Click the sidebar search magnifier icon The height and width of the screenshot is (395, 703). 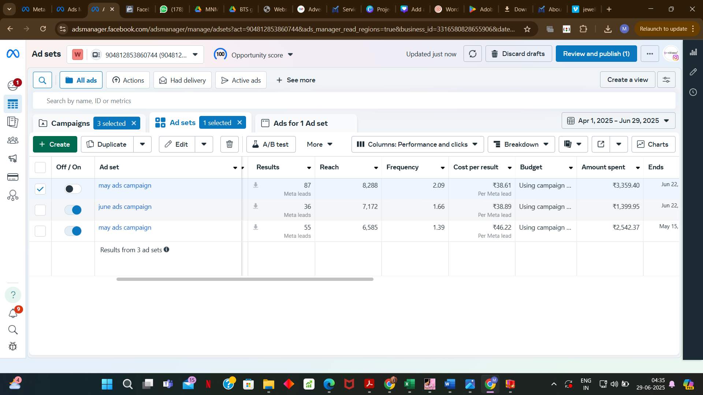[x=13, y=330]
